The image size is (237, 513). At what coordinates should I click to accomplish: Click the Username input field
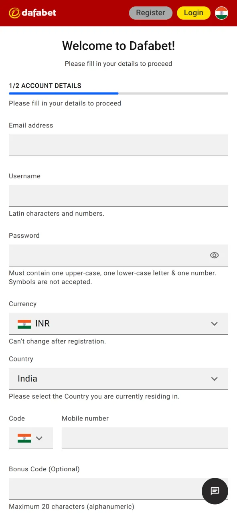[118, 196]
